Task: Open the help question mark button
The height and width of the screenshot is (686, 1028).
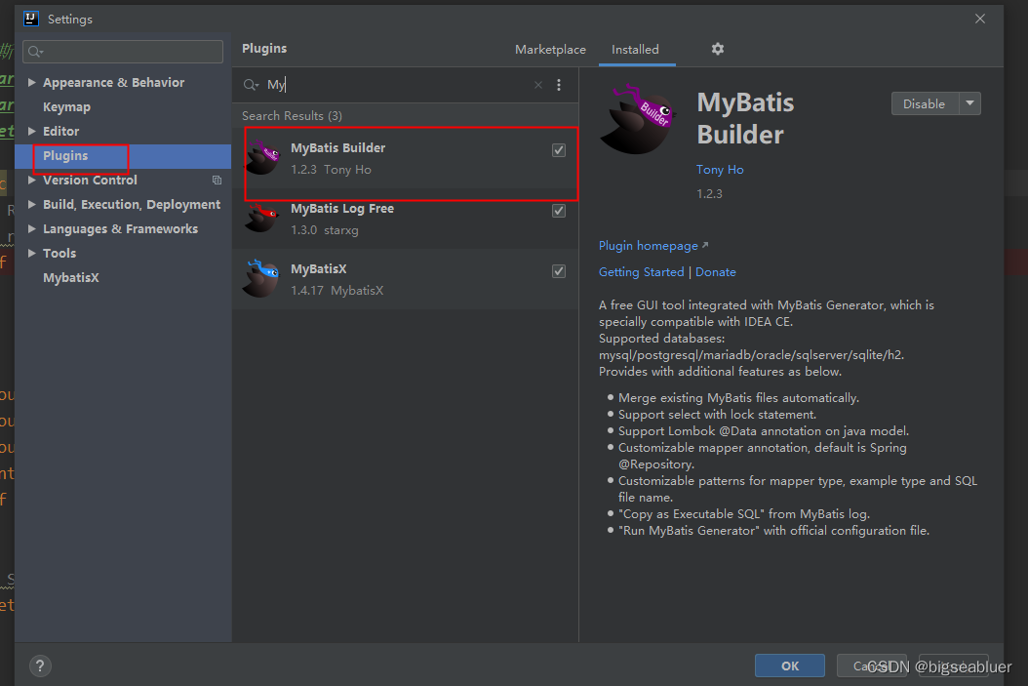Action: (40, 666)
